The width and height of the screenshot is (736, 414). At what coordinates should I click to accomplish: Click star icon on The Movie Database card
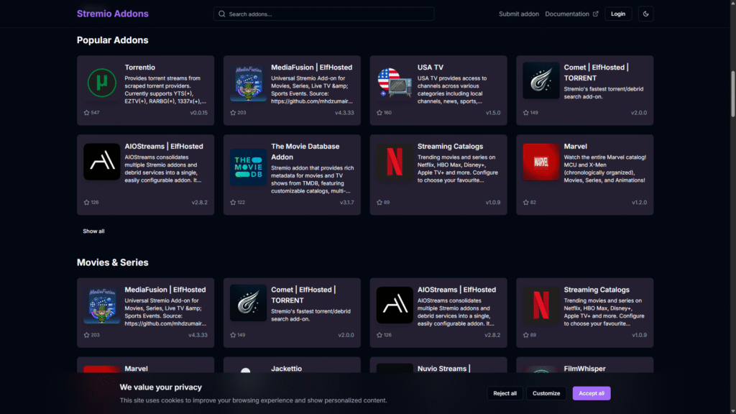tap(233, 202)
